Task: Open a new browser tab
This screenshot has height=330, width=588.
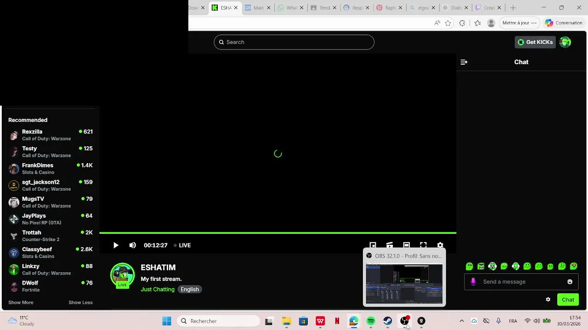Action: tap(513, 8)
